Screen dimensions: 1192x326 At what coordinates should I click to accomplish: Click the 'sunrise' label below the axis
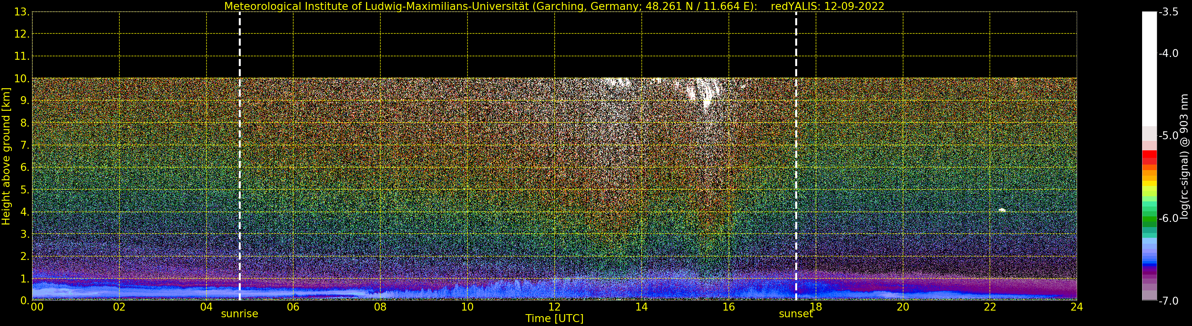239,313
